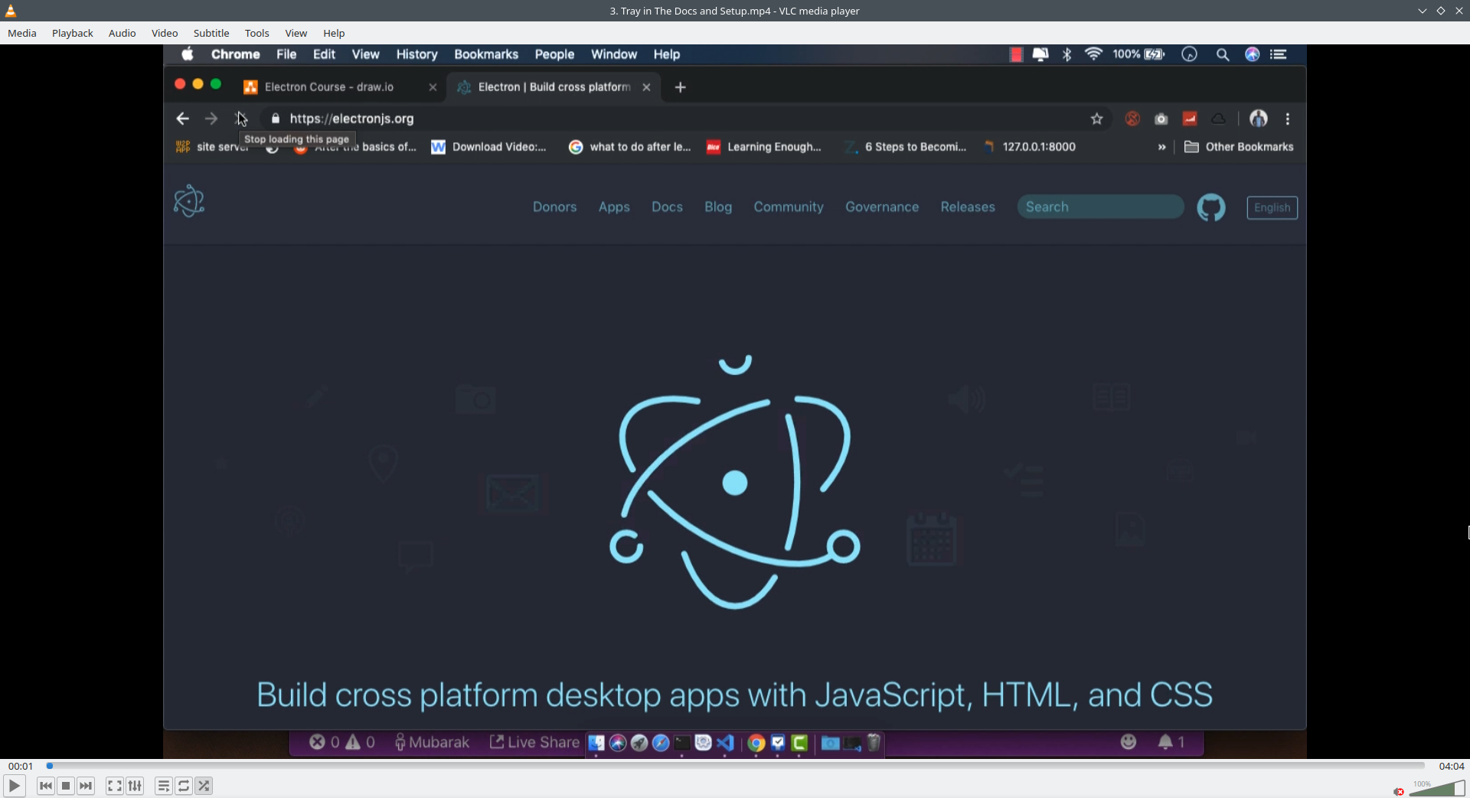Click the notification bell in status bar

point(1171,742)
